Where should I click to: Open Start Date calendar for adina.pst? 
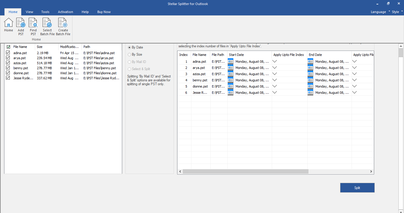231,62
